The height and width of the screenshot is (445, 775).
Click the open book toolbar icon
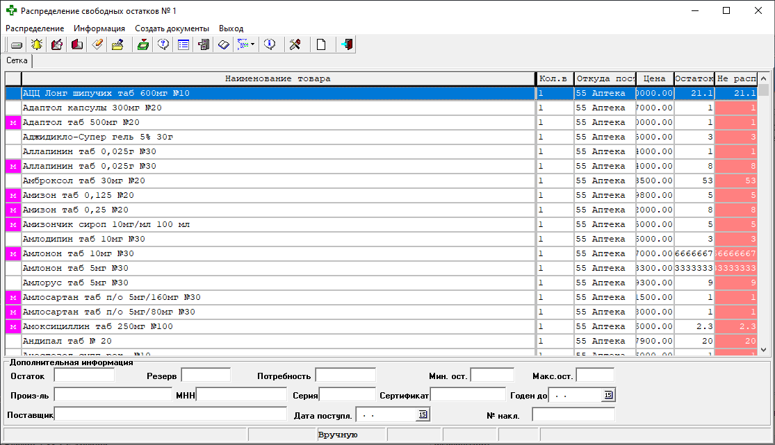pyautogui.click(x=223, y=44)
